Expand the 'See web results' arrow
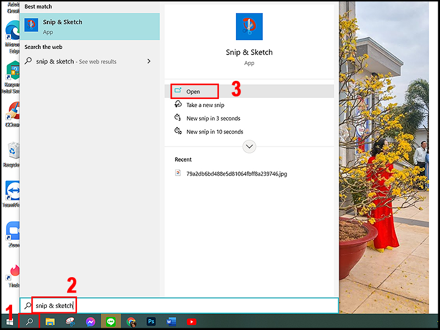Viewport: 440px width, 330px height. pyautogui.click(x=149, y=62)
